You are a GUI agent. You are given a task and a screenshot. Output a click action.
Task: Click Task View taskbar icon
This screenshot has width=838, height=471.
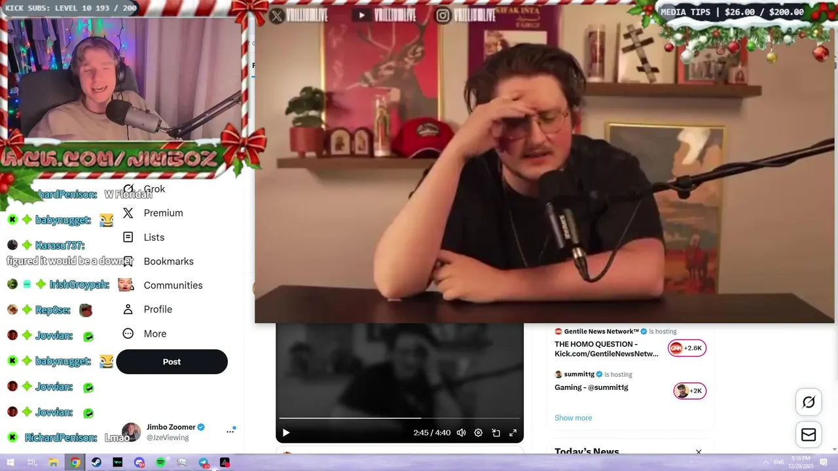point(32,462)
